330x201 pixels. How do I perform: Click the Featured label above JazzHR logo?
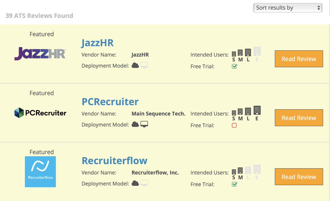42,34
